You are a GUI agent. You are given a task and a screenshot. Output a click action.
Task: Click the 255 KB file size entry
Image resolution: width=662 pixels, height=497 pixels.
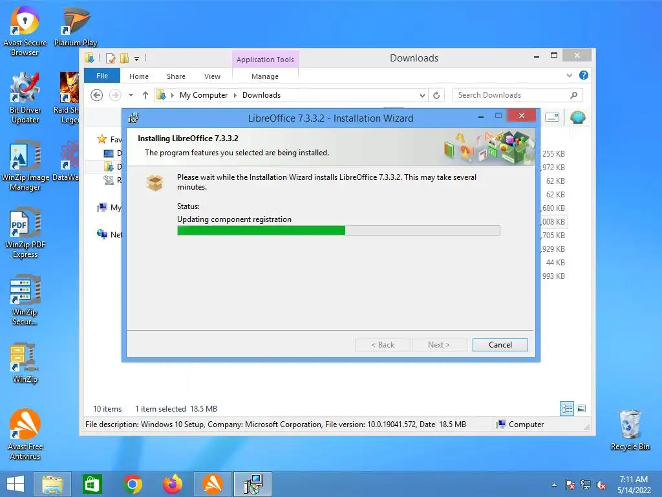(553, 154)
